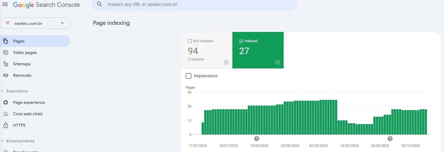
Task: Click the Core web vitals gauge icon
Action: 6,114
